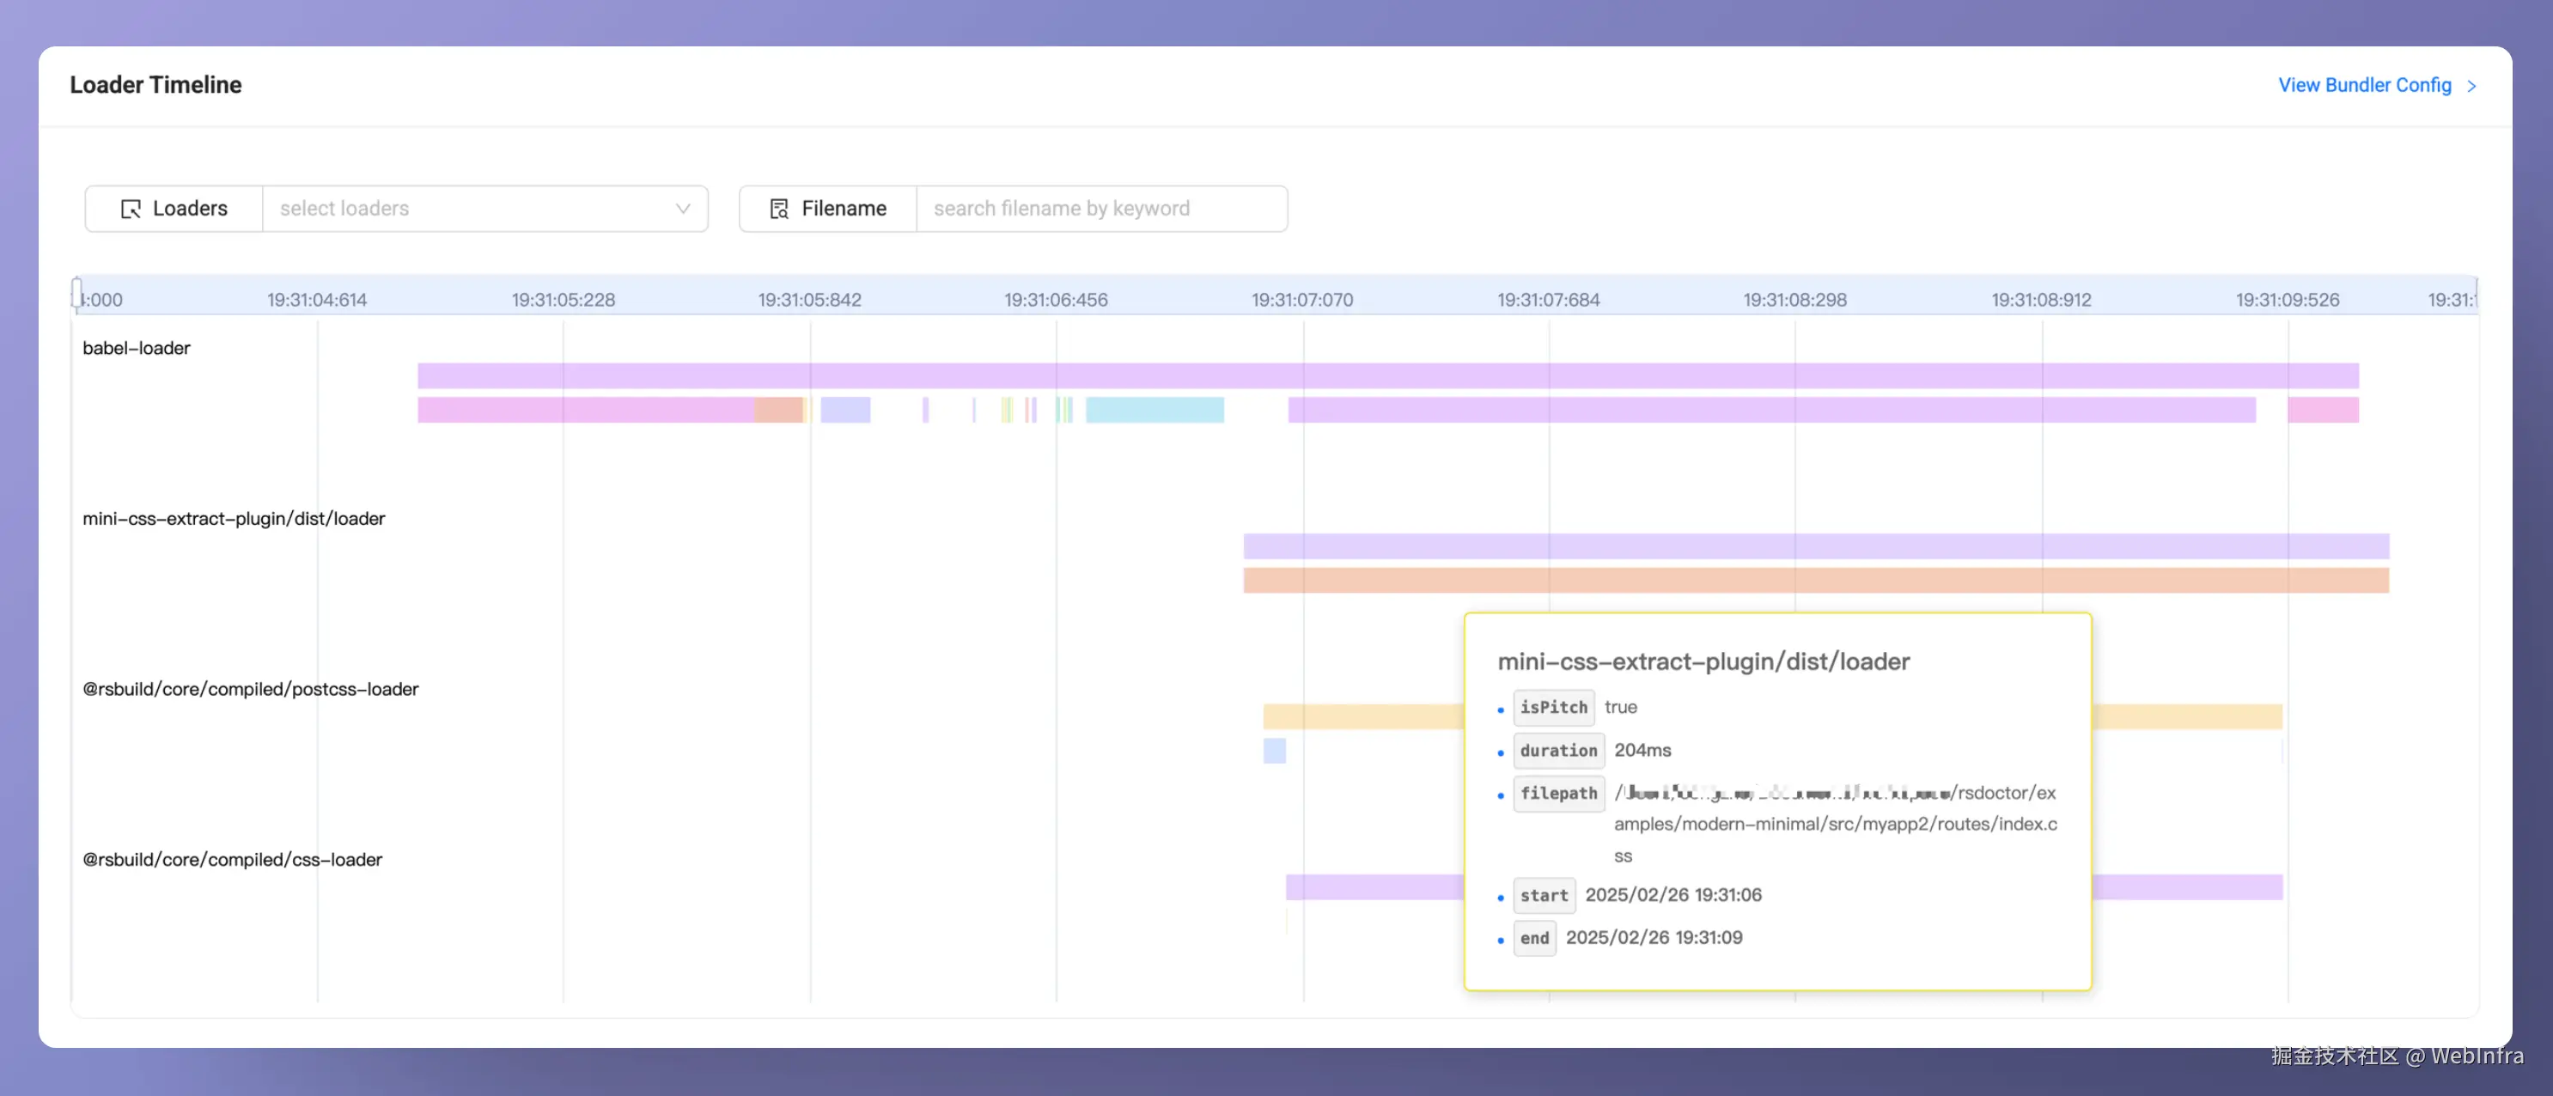This screenshot has height=1096, width=2553.
Task: Type in search filename by keyword field
Action: [1100, 209]
